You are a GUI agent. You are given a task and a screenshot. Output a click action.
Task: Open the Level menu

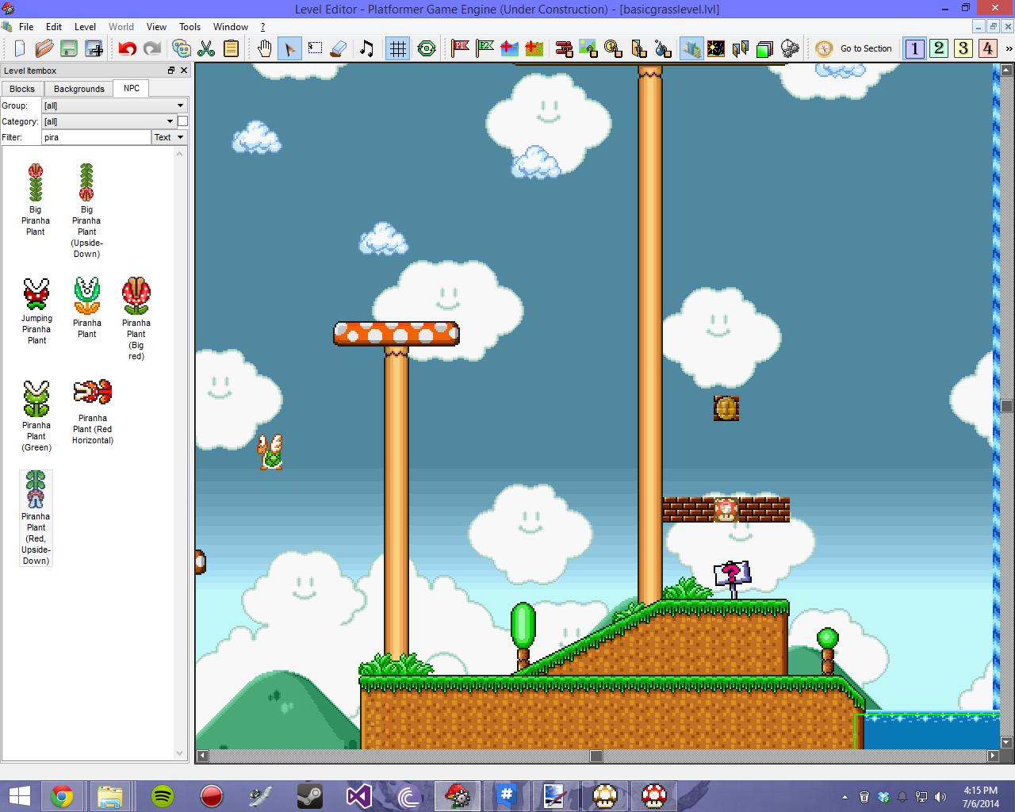85,27
